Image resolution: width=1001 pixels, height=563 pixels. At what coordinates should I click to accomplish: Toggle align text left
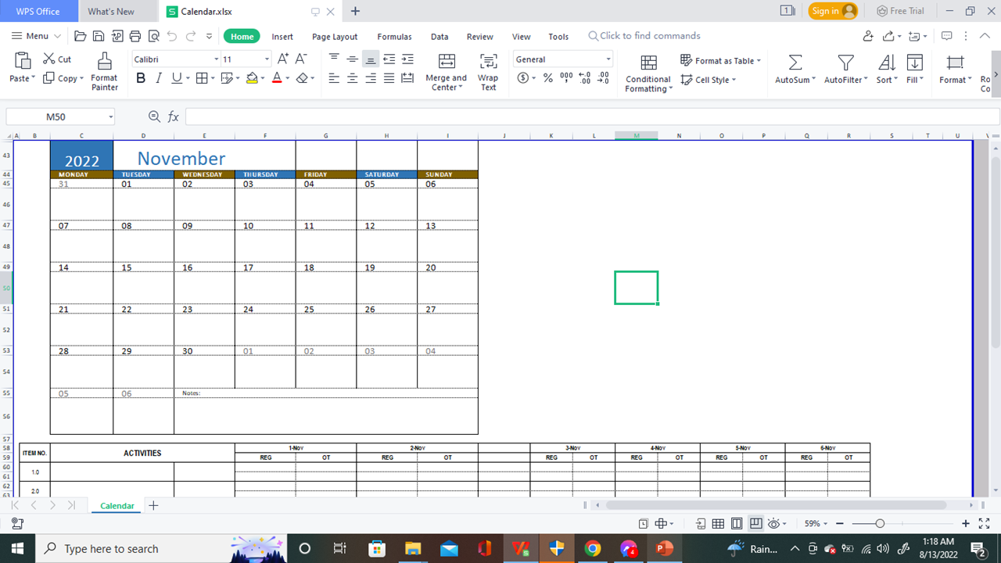(335, 78)
